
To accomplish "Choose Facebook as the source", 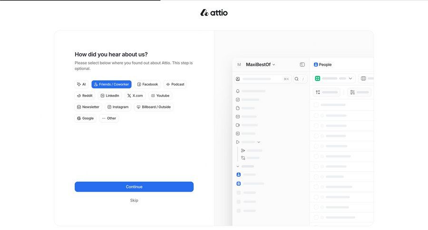I will pos(147,84).
